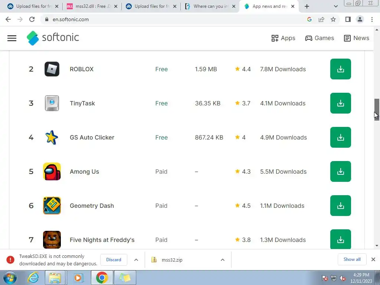Share this page from the address bar
The width and height of the screenshot is (380, 285).
321,19
